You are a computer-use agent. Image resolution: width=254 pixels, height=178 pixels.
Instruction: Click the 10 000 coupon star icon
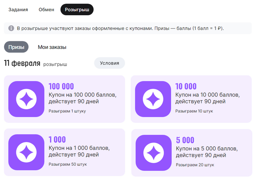[x=153, y=99]
